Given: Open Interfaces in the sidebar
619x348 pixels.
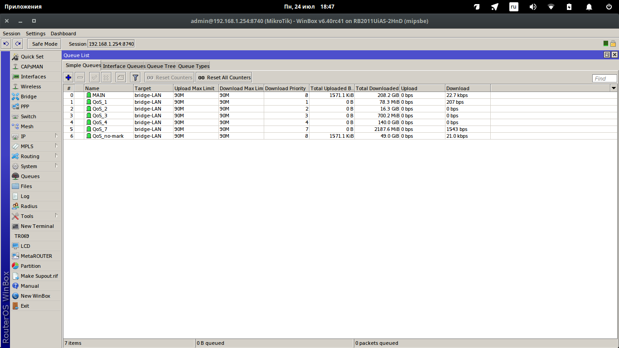Looking at the screenshot, I should pyautogui.click(x=36, y=77).
